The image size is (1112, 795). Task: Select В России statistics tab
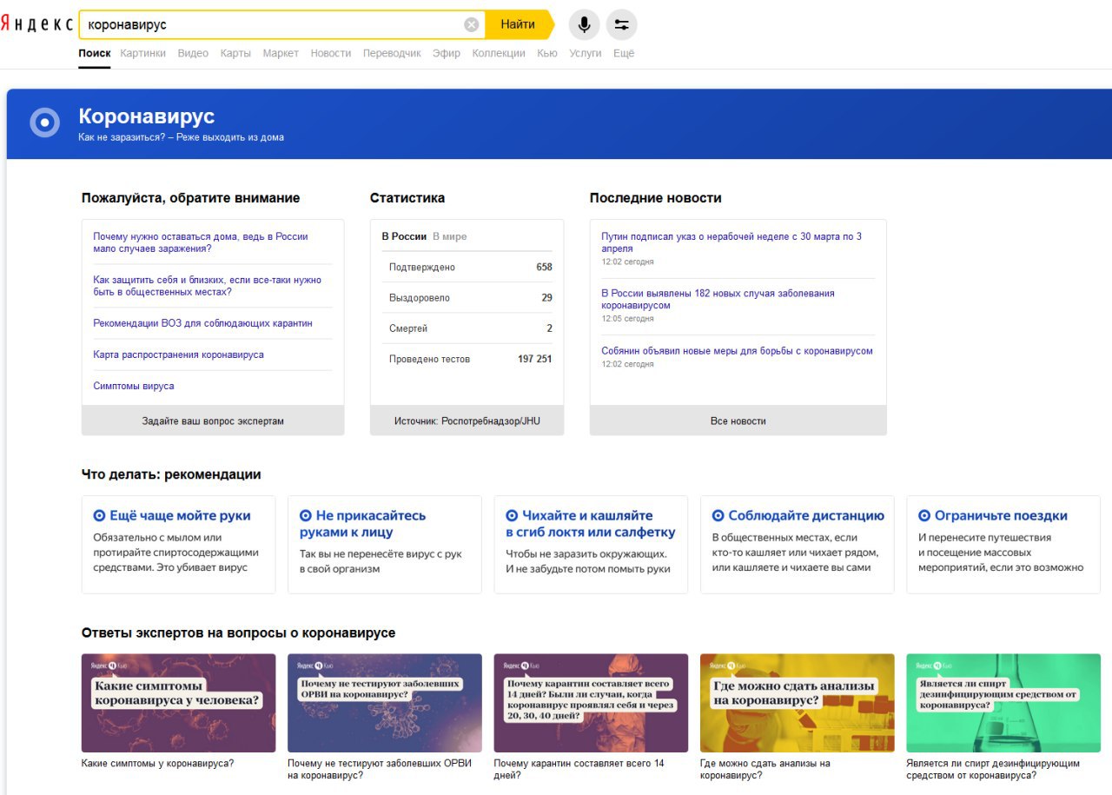coord(404,236)
